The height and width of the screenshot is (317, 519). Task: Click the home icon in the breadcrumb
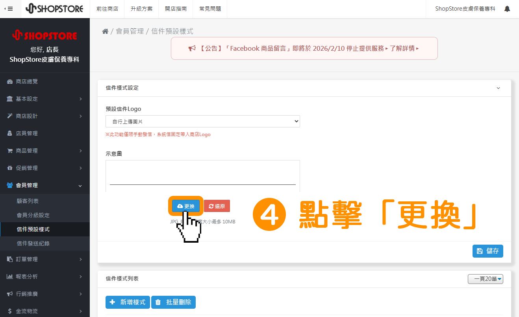coord(105,31)
